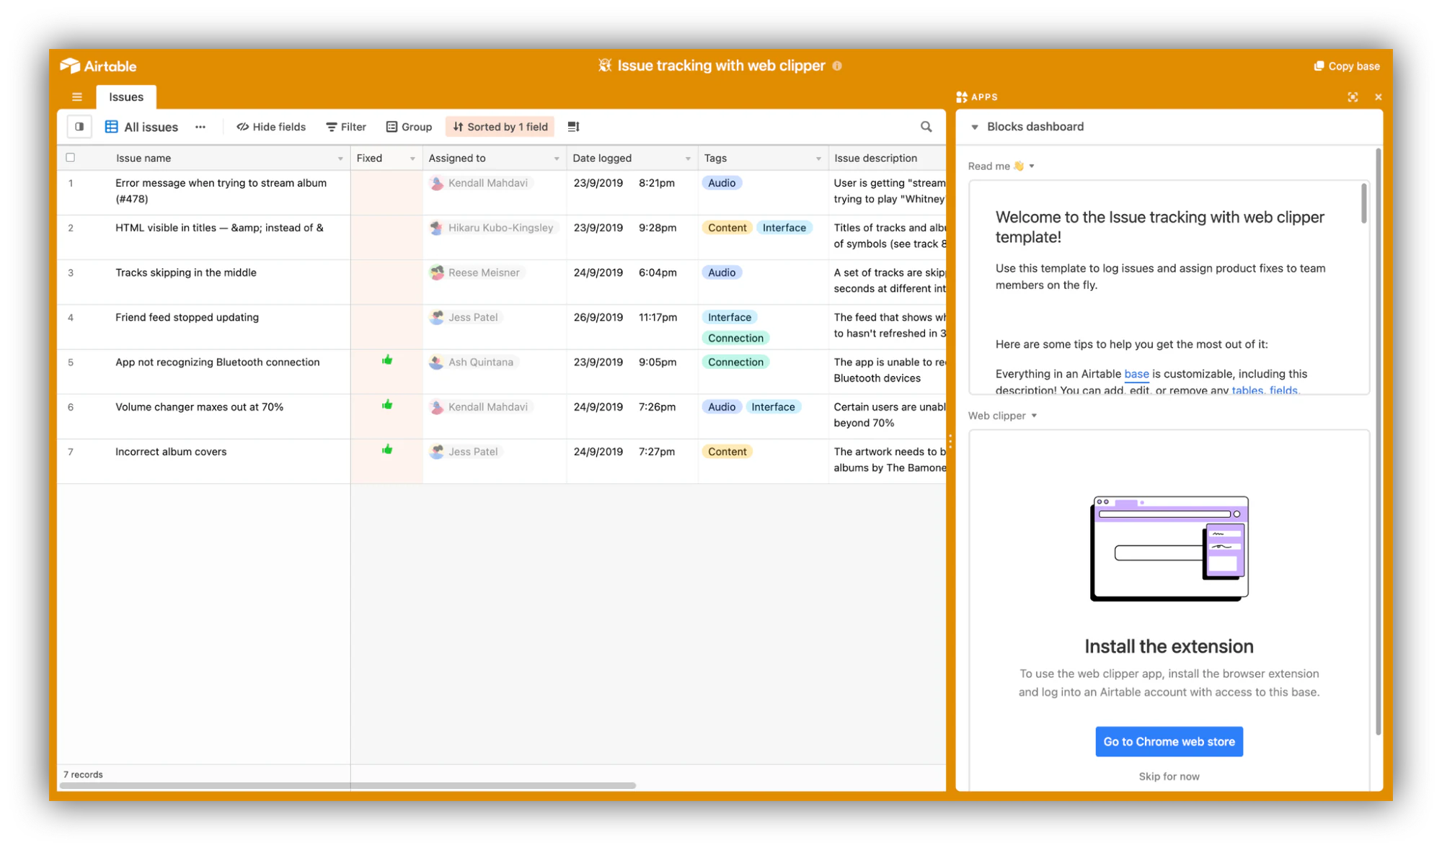Open the Read me block dropdown

(x=1032, y=166)
